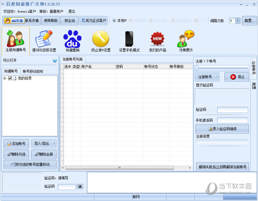Collapse the ribbon with the up arrow in title bar
Screen dimensions: 258x201
click(241, 5)
